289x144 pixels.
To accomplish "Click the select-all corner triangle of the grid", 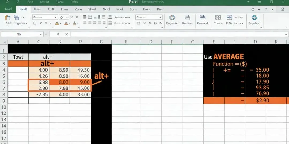I will [x=5, y=42].
